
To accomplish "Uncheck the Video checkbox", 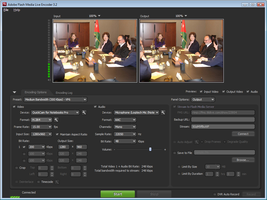I will point(14,107).
